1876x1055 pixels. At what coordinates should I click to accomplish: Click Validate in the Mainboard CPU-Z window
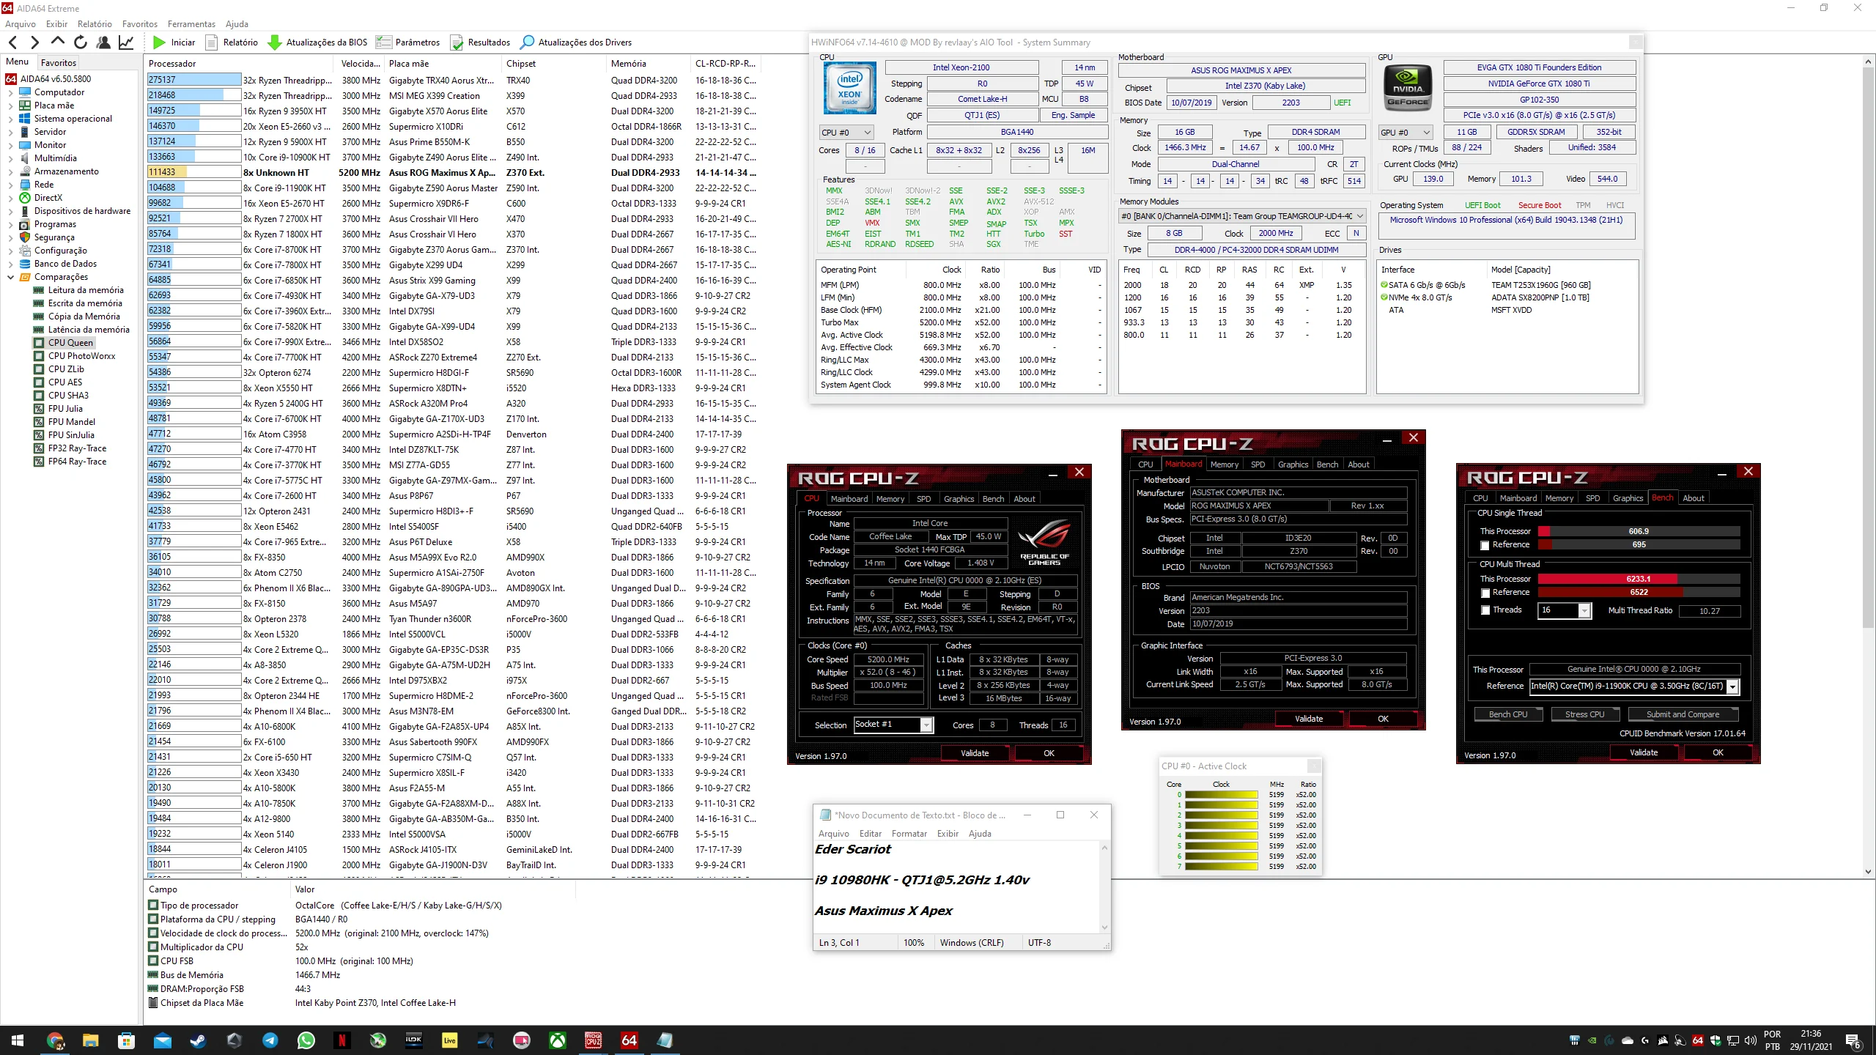[1308, 719]
